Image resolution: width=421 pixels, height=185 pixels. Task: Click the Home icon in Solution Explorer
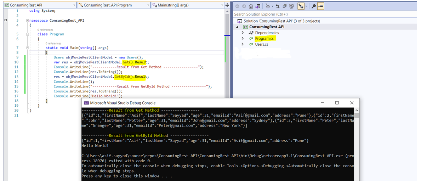[251, 6]
